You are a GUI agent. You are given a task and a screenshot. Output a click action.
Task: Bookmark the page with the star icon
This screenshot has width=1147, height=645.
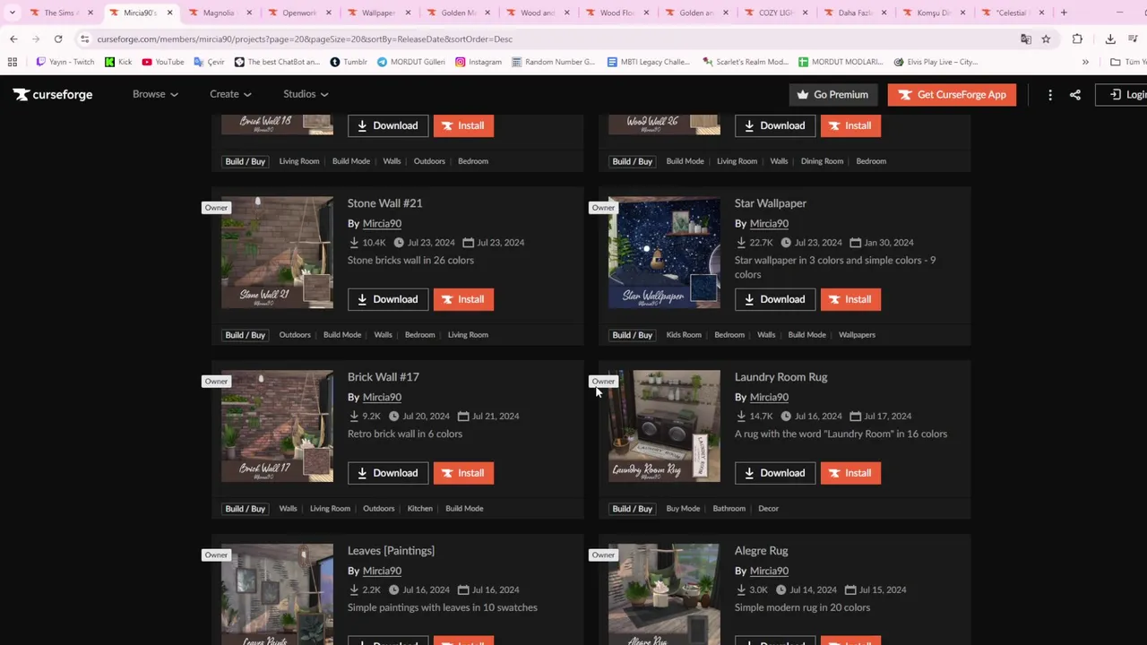[1046, 39]
